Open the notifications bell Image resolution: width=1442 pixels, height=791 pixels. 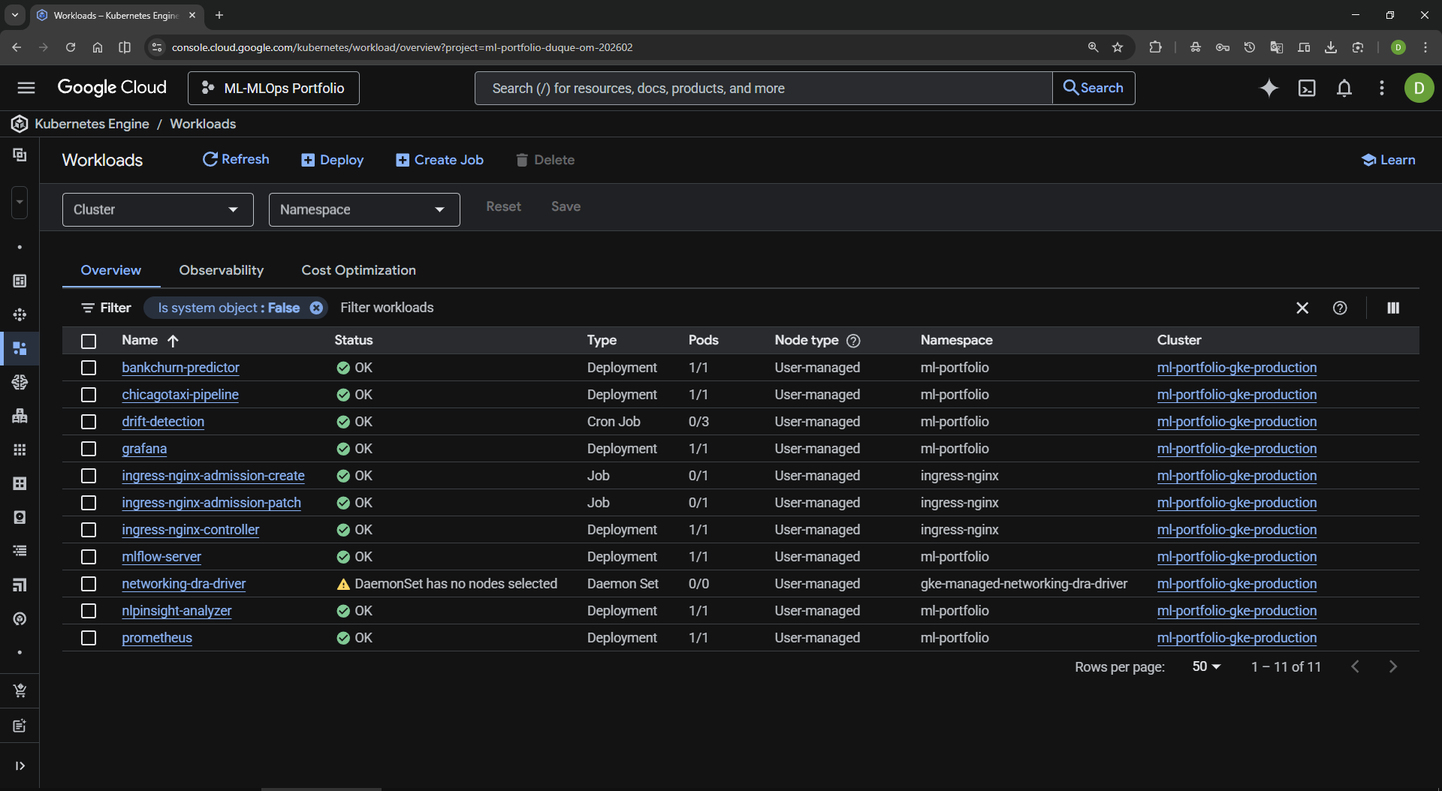point(1344,89)
